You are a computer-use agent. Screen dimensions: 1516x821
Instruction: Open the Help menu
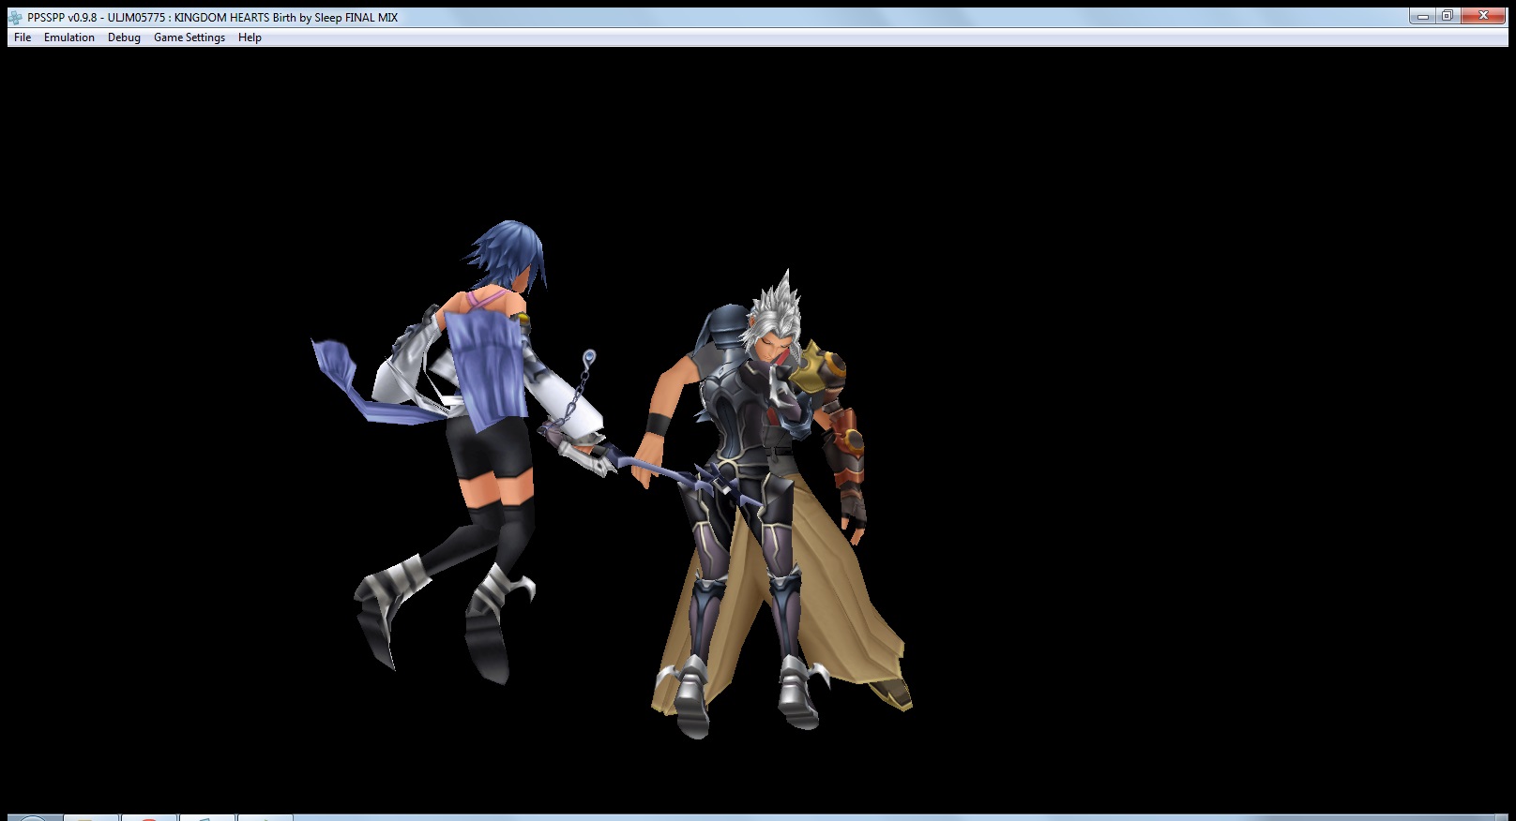click(250, 37)
